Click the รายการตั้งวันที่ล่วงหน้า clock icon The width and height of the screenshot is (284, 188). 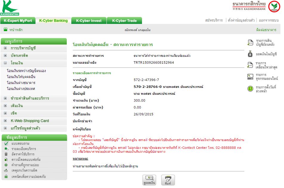[x=250, y=89]
